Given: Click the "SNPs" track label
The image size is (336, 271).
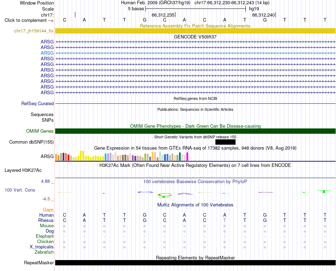Looking at the screenshot, I should tap(48, 120).
